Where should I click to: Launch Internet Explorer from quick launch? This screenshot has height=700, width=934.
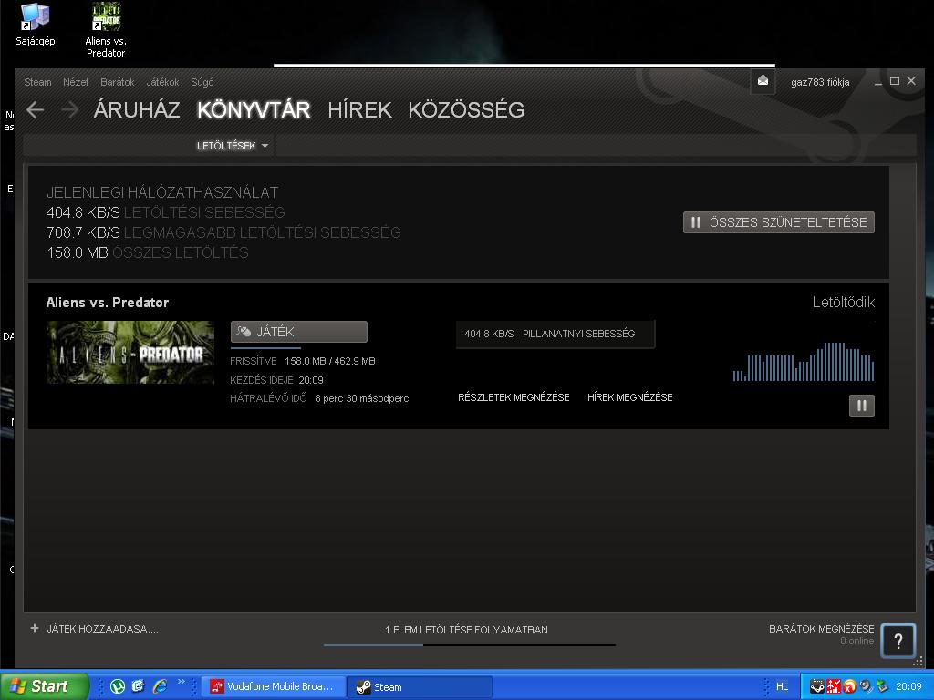coord(160,686)
